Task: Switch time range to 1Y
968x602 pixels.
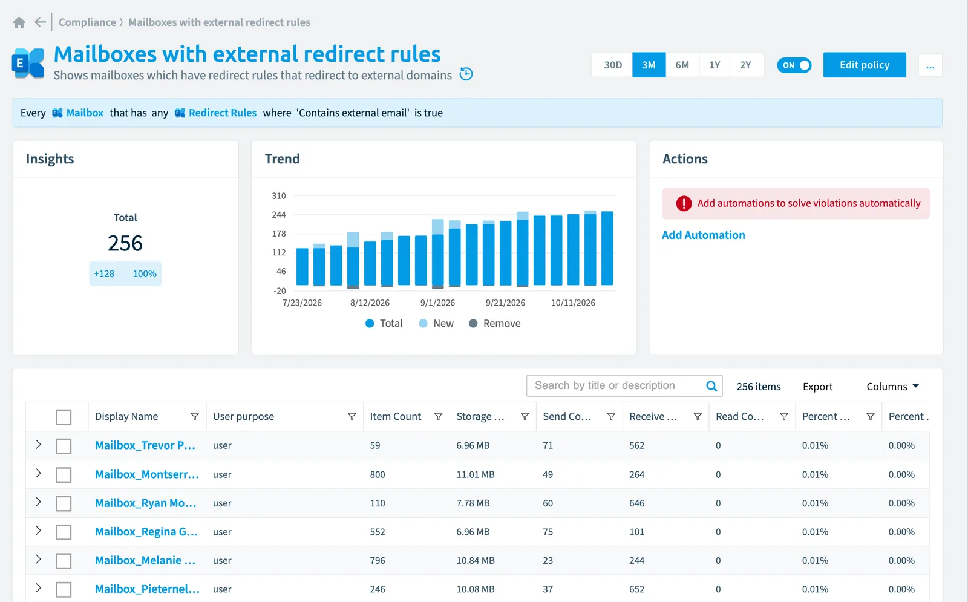Action: [x=715, y=65]
